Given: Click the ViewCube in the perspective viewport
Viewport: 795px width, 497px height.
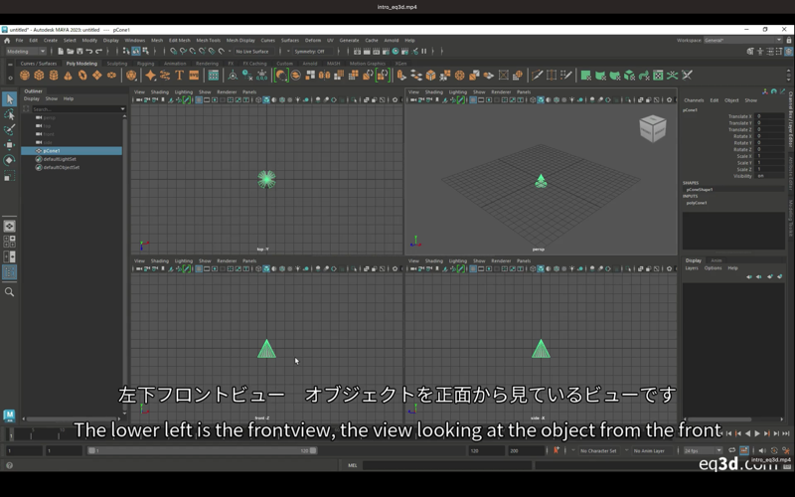Looking at the screenshot, I should point(652,127).
